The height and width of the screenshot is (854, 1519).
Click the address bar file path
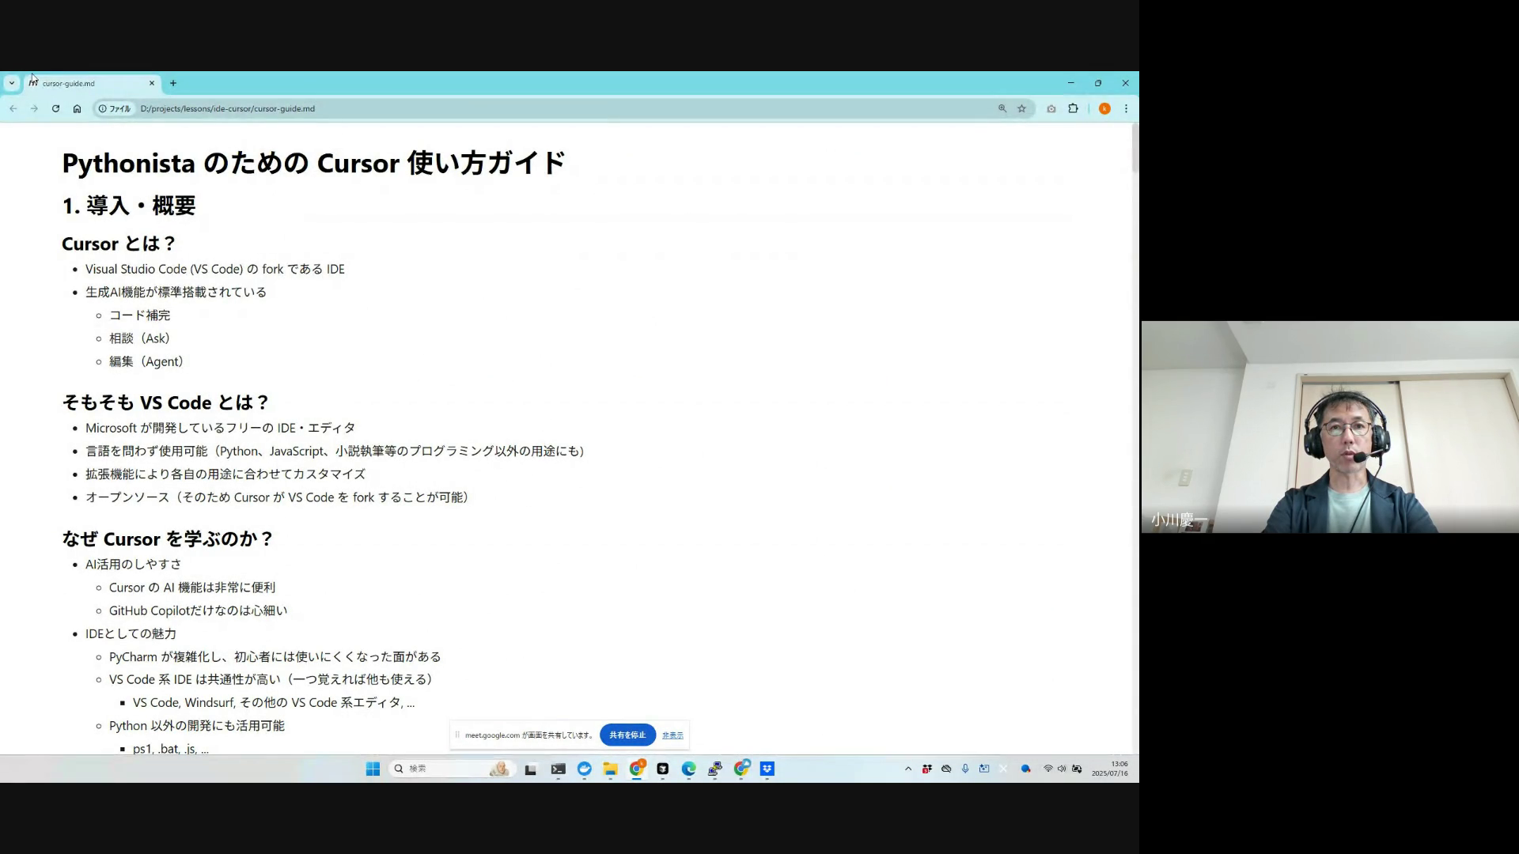pyautogui.click(x=228, y=109)
